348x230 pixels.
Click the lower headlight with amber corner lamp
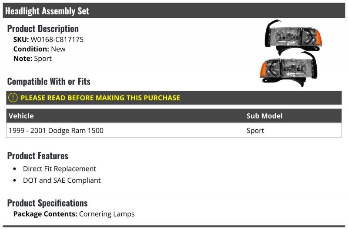click(288, 69)
